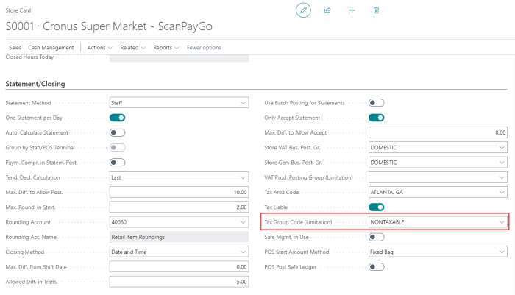Open Statement Method dropdown

click(x=243, y=103)
